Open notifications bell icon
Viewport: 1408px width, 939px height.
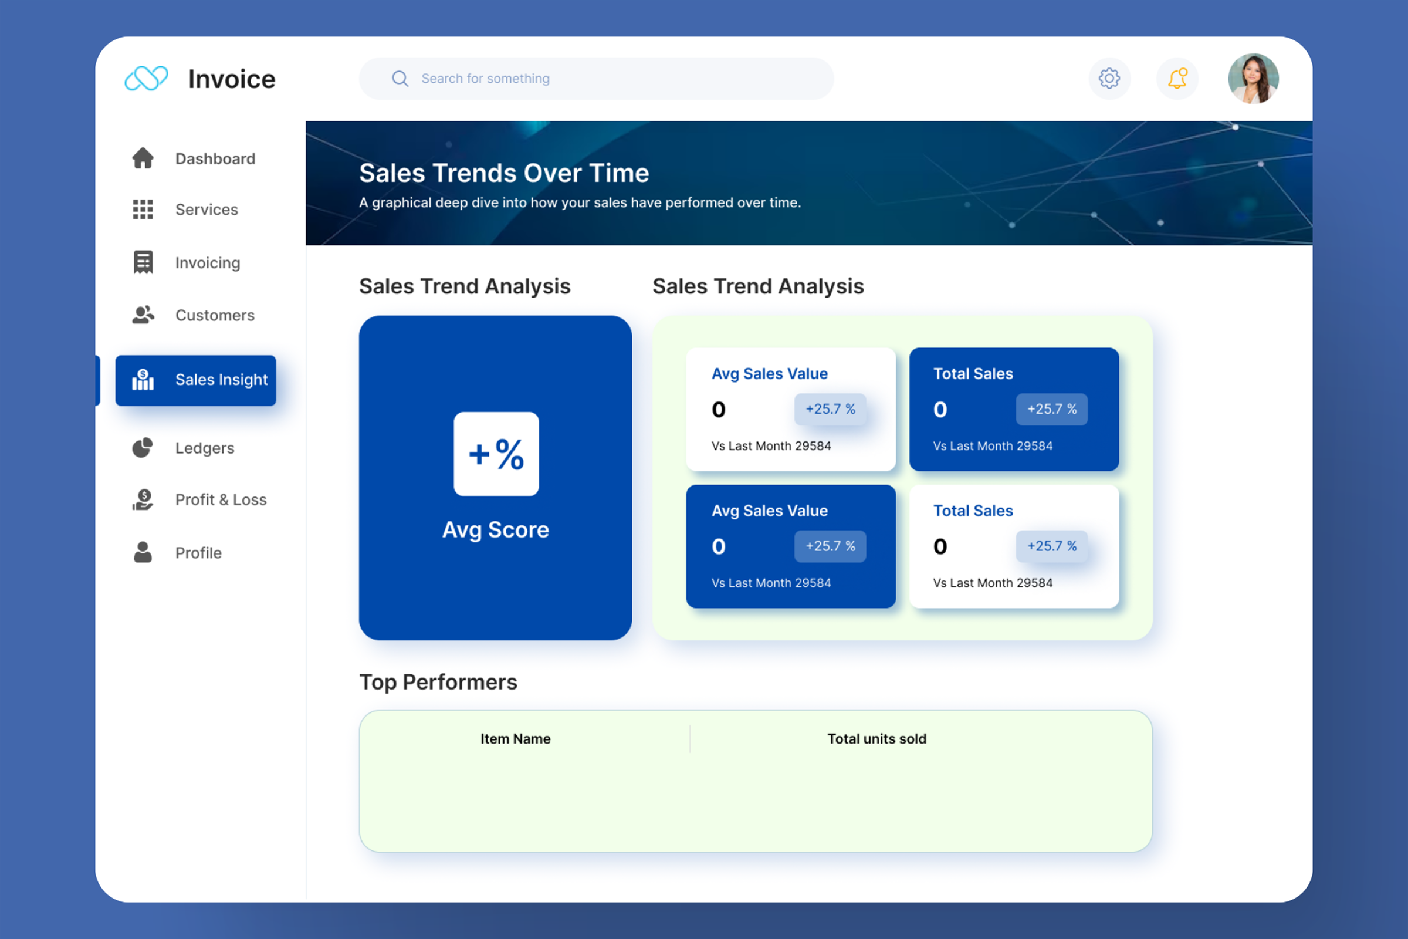1177,79
